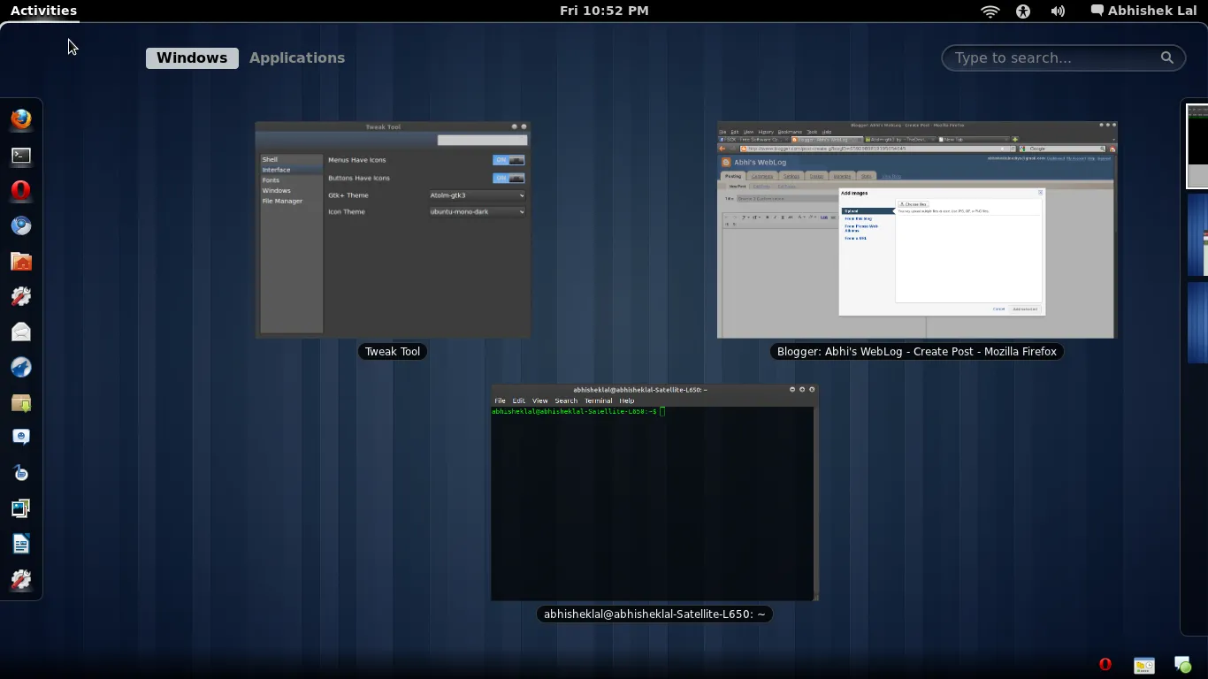1208x679 pixels.
Task: Launch Firefox from the dock
Action: click(x=20, y=118)
